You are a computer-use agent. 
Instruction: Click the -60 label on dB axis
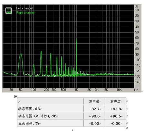pos(137,38)
